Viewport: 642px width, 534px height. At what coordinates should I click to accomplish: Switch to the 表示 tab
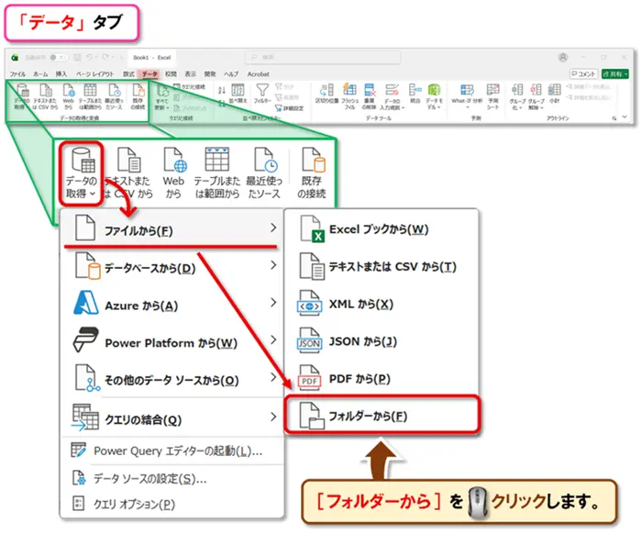(x=191, y=74)
